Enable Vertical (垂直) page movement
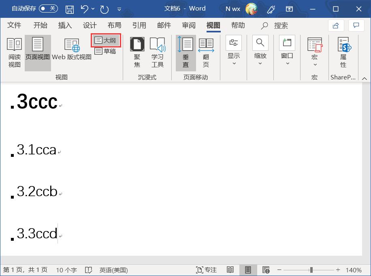This screenshot has height=276, width=371. point(185,53)
